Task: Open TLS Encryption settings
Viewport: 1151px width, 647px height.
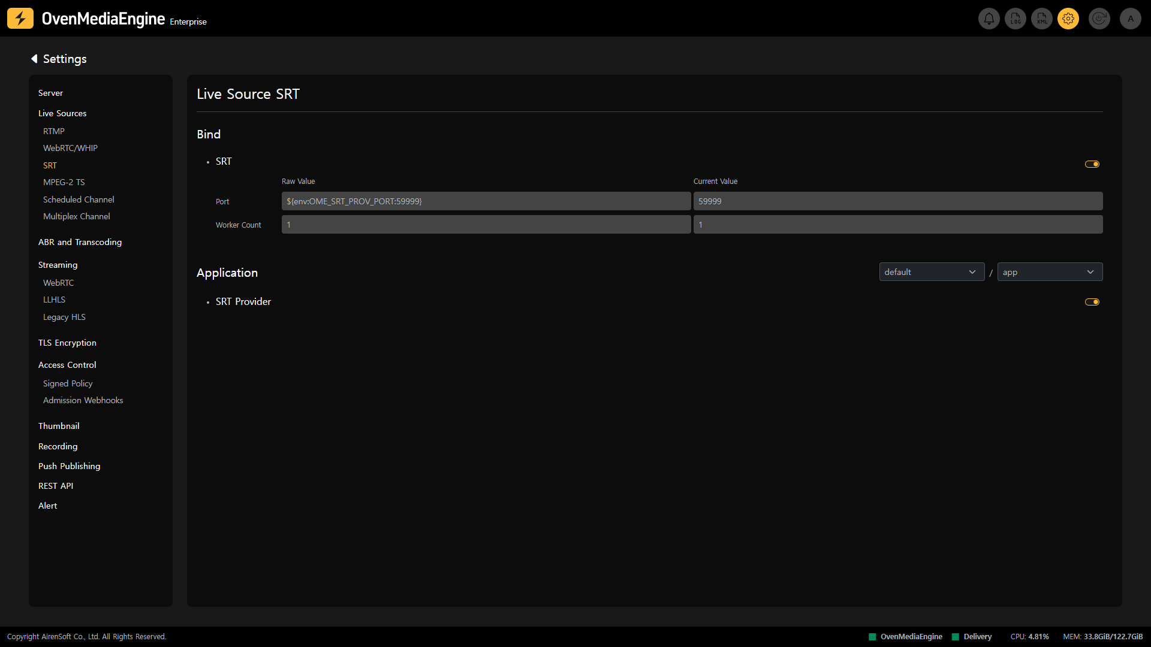Action: [67, 343]
